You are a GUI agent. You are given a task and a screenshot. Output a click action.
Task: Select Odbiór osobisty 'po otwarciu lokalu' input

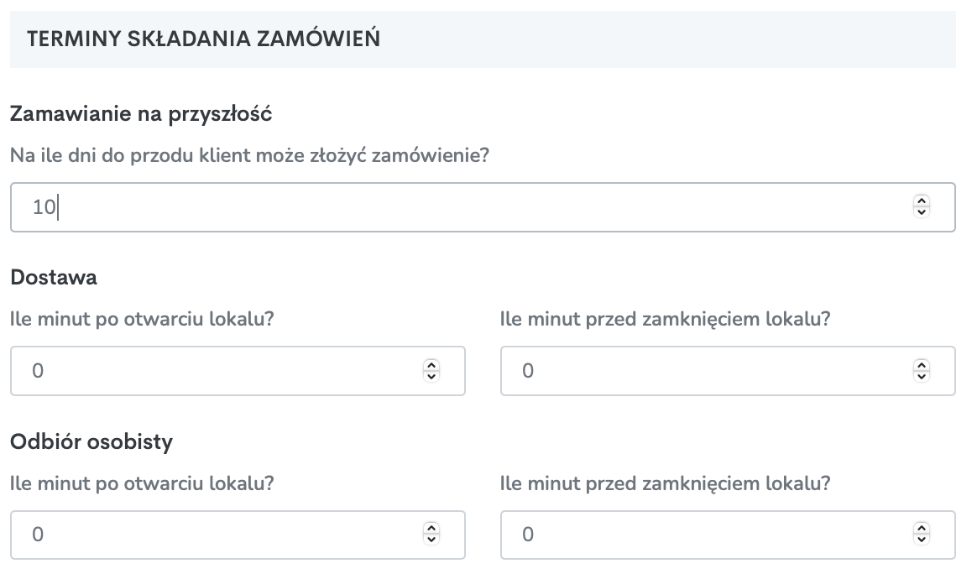(x=238, y=535)
